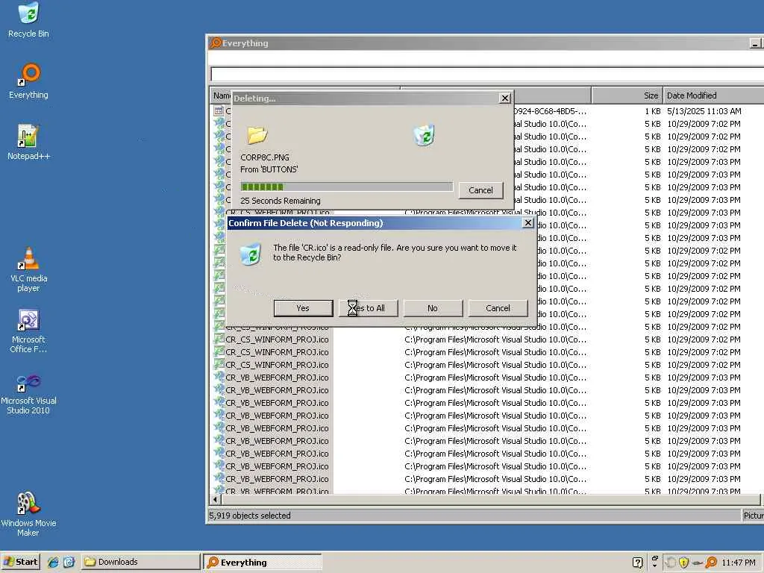Click the '5,919 objects selected' status text
Screen dimensions: 764x573
(x=250, y=516)
